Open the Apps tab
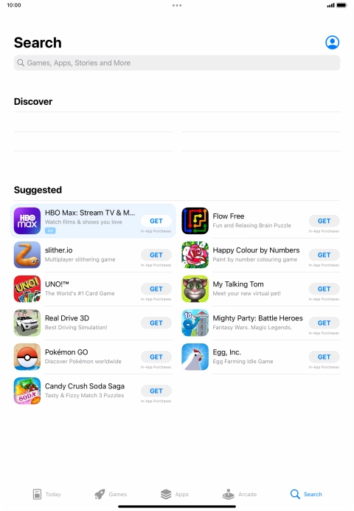354x511 pixels. (x=175, y=494)
